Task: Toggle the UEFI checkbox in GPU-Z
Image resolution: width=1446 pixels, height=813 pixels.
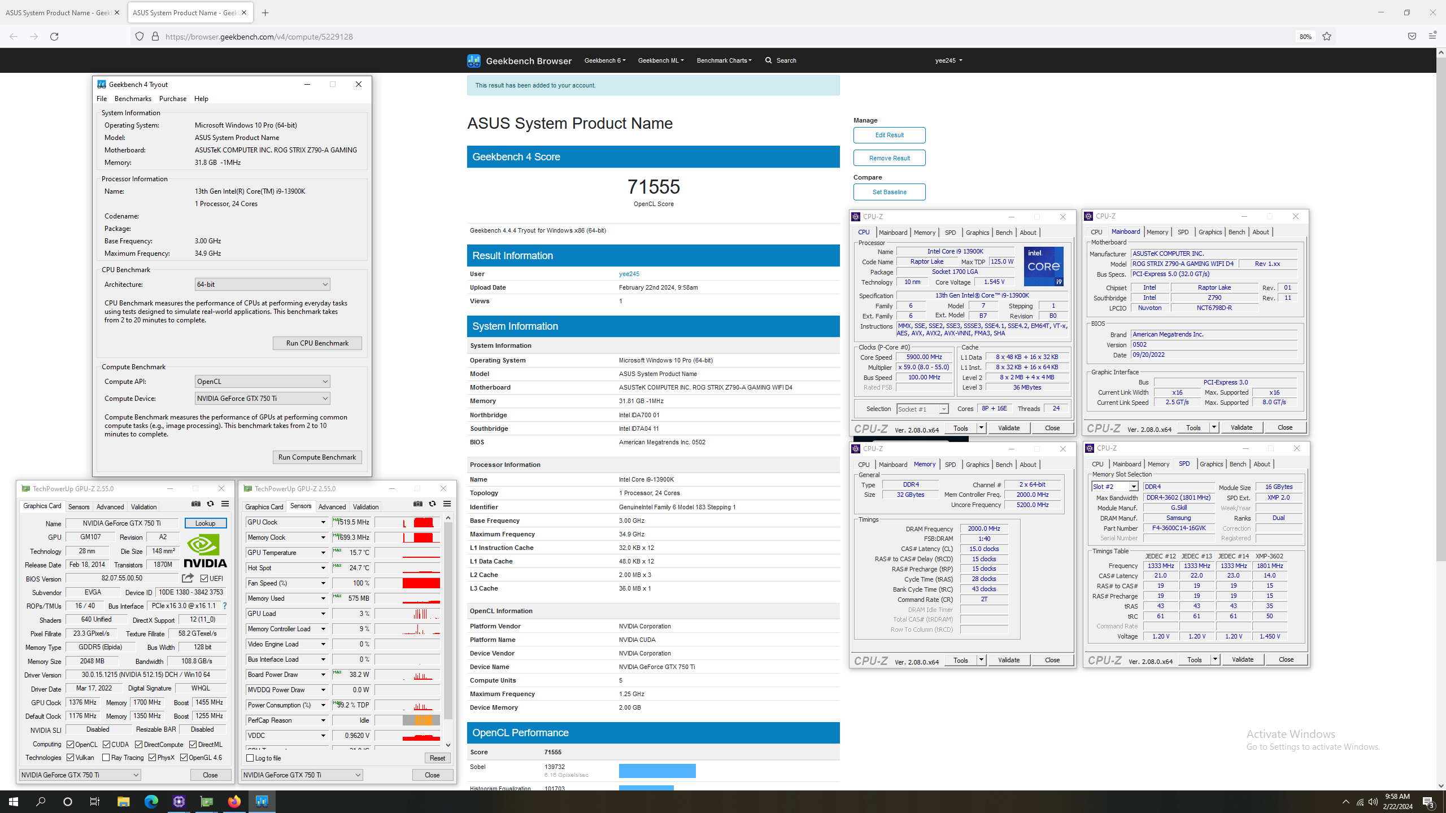Action: click(x=204, y=578)
